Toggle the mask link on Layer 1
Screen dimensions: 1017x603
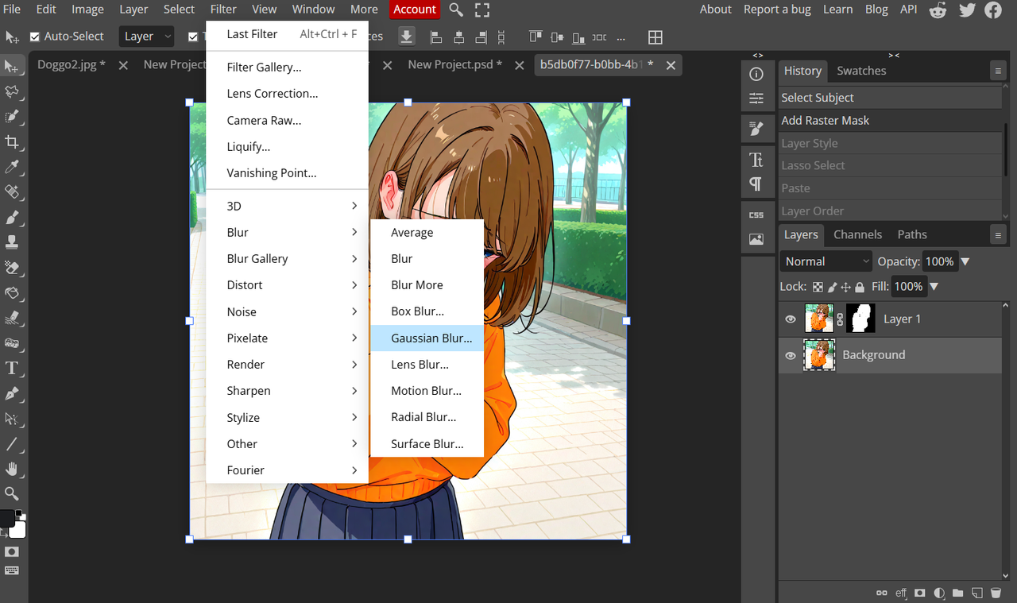pyautogui.click(x=840, y=319)
